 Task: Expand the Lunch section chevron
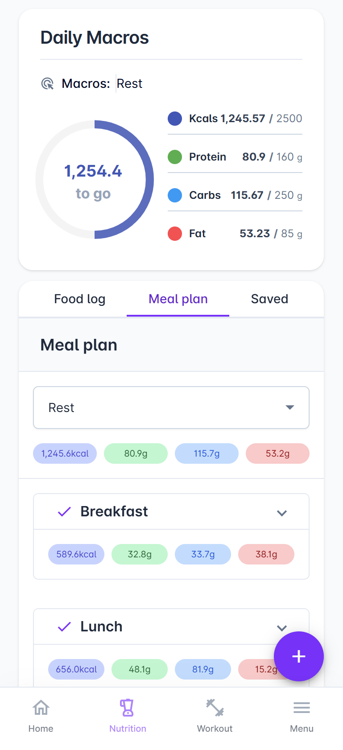tap(281, 628)
